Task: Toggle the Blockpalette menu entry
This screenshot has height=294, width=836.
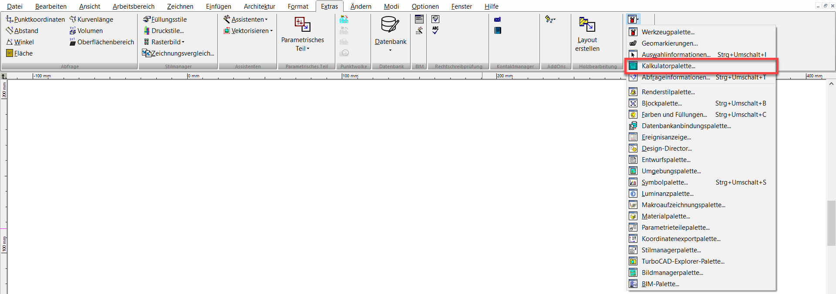Action: 661,103
